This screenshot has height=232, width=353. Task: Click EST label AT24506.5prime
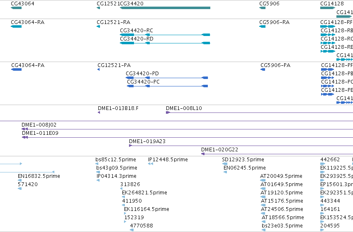click(x=282, y=210)
